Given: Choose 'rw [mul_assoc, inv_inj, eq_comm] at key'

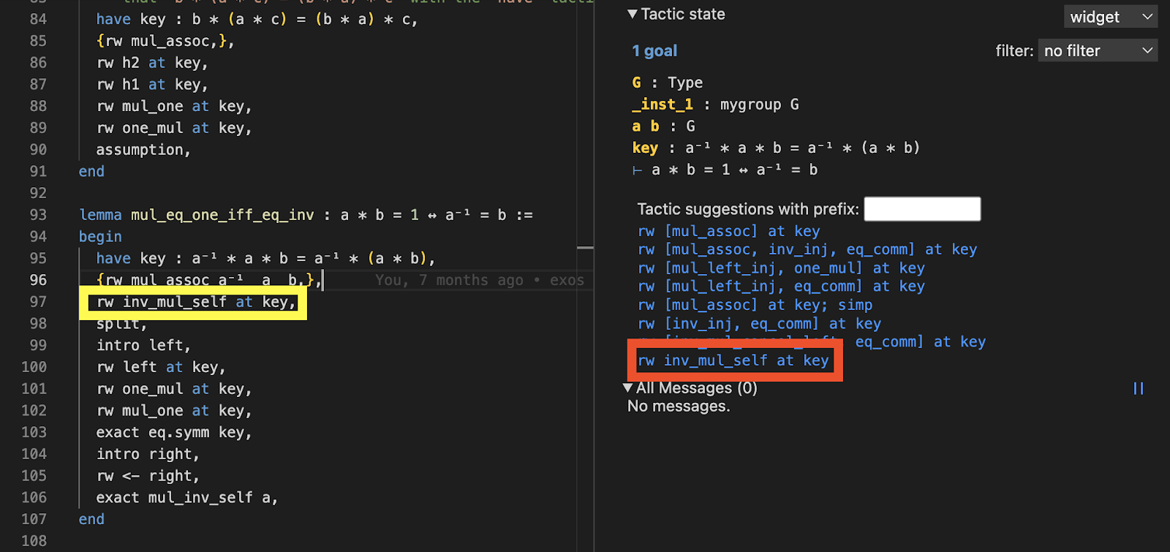Looking at the screenshot, I should tap(807, 249).
